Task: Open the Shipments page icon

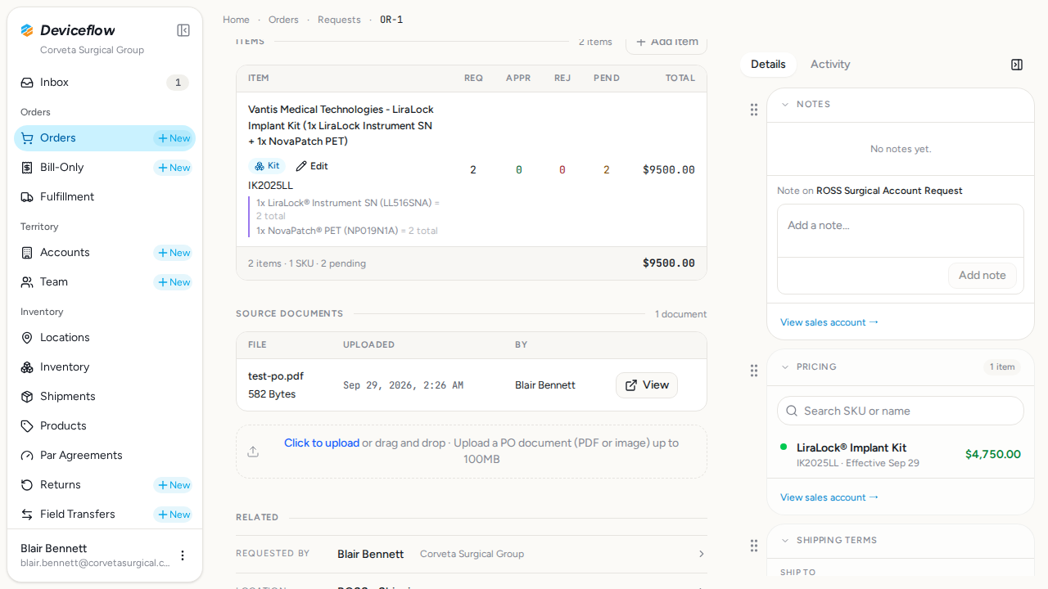Action: pos(27,397)
